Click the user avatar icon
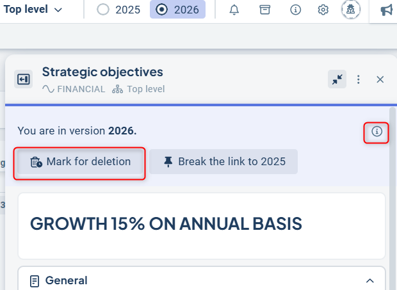Viewport: 397px width, 290px height. tap(350, 10)
